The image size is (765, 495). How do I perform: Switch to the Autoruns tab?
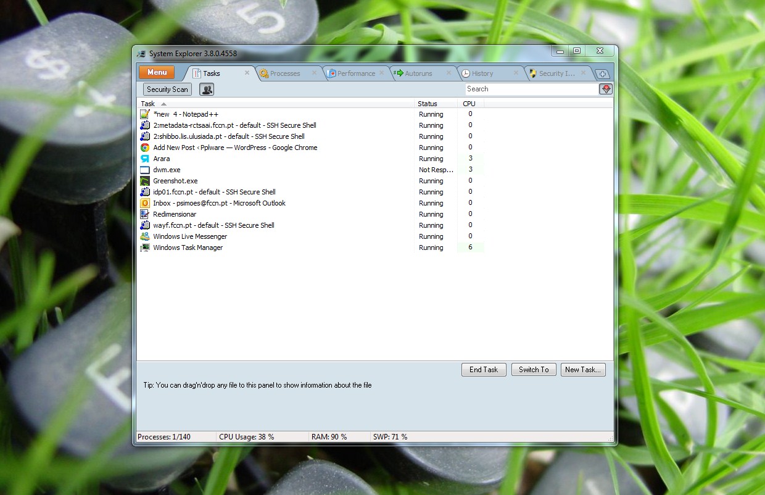pyautogui.click(x=418, y=73)
